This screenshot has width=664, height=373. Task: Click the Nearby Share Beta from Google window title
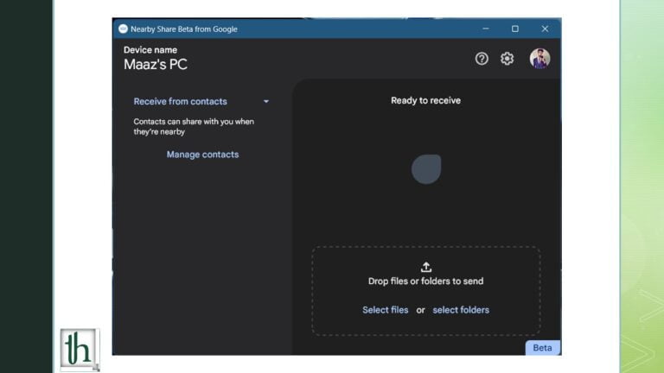point(184,29)
